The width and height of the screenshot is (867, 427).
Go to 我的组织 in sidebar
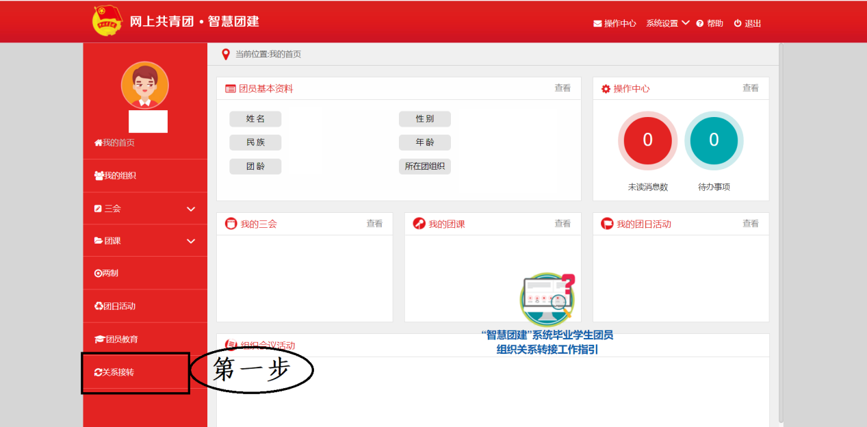point(145,176)
